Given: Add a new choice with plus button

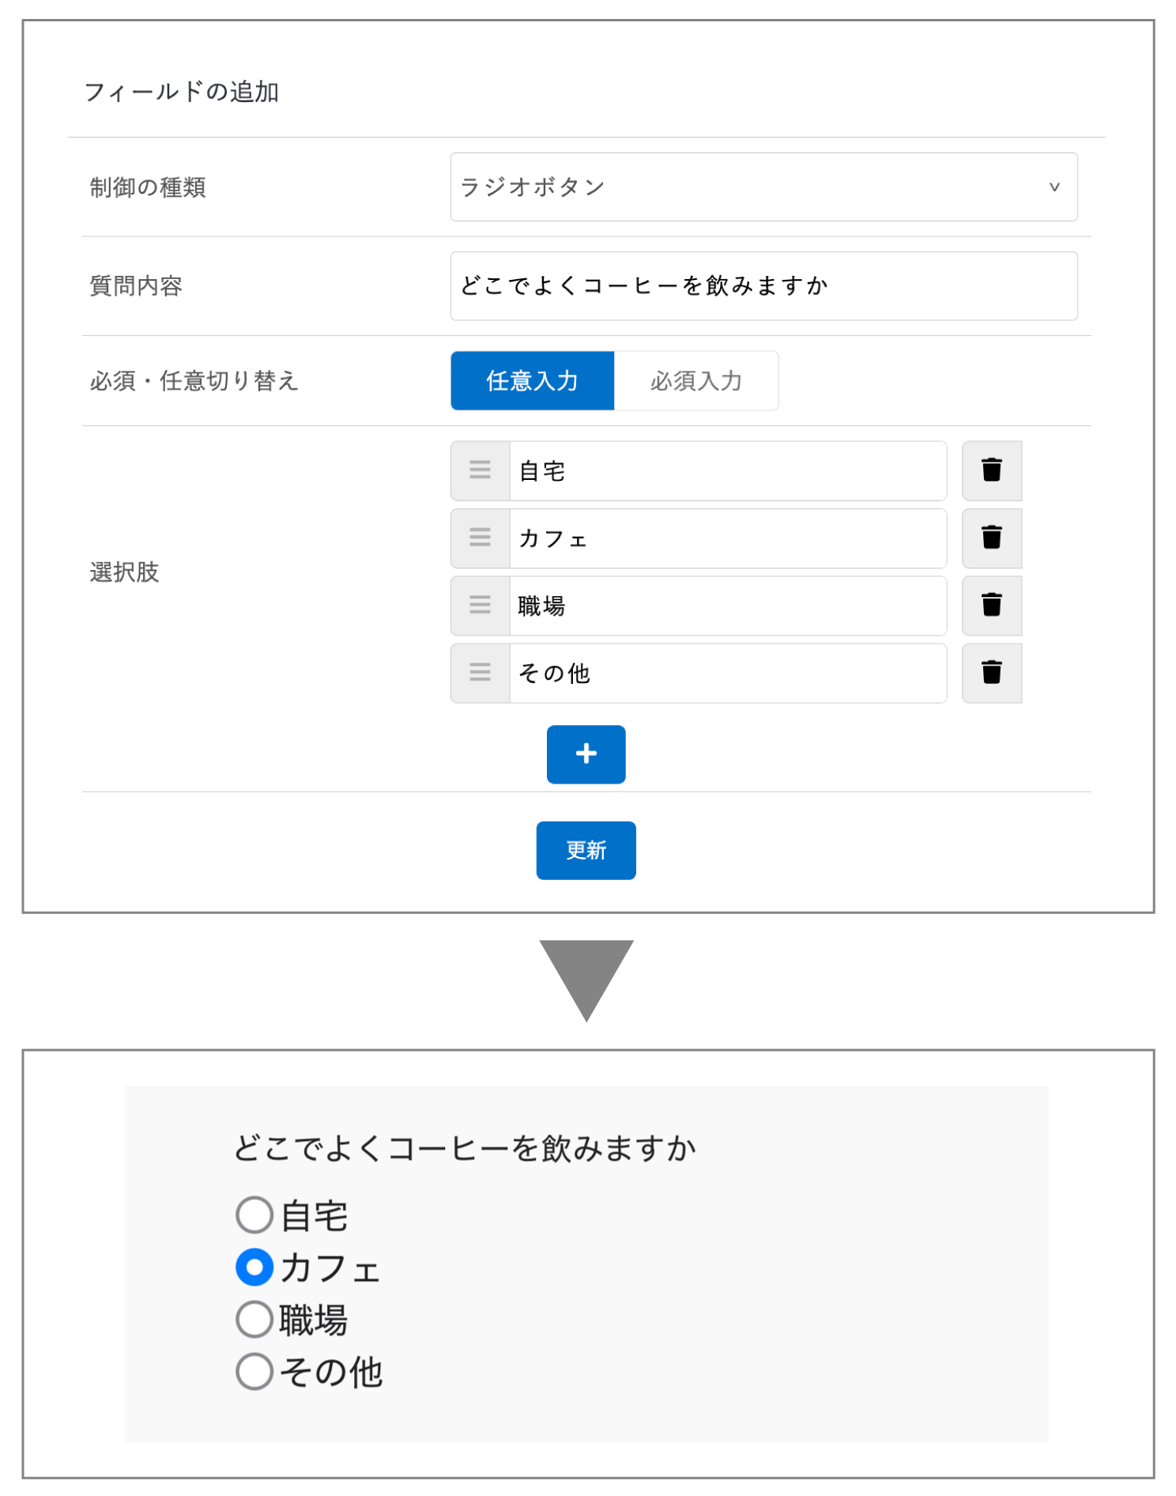Looking at the screenshot, I should click(x=586, y=754).
